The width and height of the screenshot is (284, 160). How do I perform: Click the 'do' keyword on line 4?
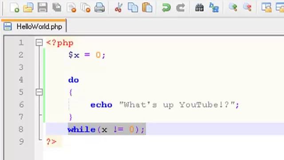coord(74,80)
